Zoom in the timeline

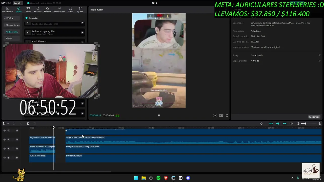coord(320,124)
